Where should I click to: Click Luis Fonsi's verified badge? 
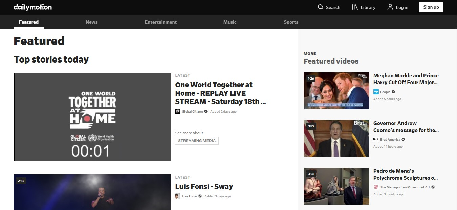tap(200, 196)
